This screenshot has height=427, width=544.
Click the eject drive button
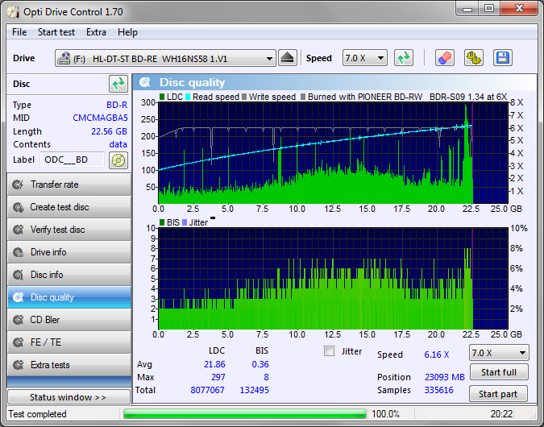289,58
